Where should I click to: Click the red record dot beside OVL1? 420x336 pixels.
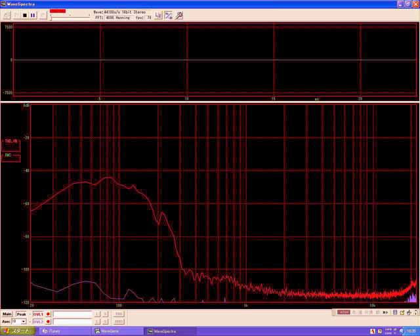[48, 314]
